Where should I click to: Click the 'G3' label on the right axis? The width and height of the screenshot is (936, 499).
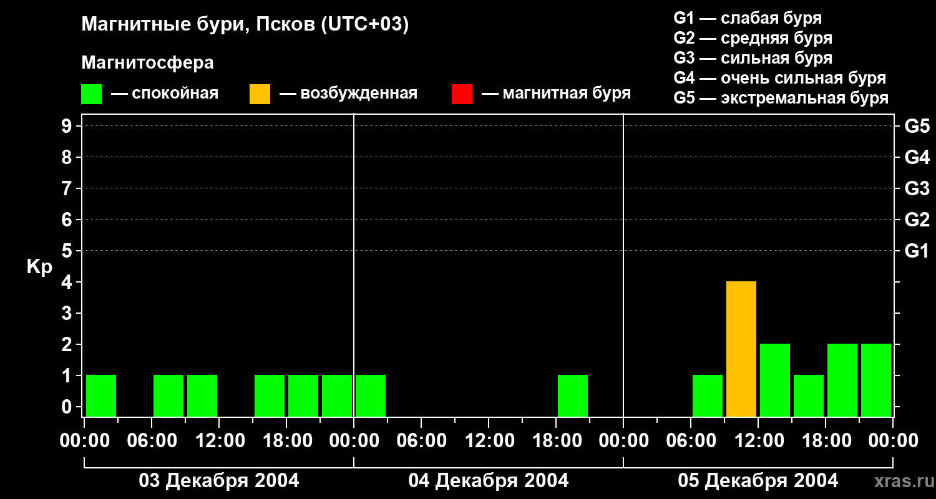(917, 188)
